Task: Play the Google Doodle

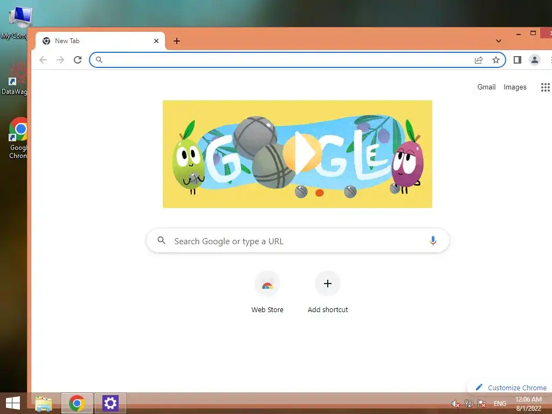Action: pyautogui.click(x=303, y=153)
